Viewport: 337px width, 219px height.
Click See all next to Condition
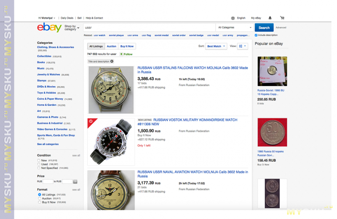pos(76,155)
